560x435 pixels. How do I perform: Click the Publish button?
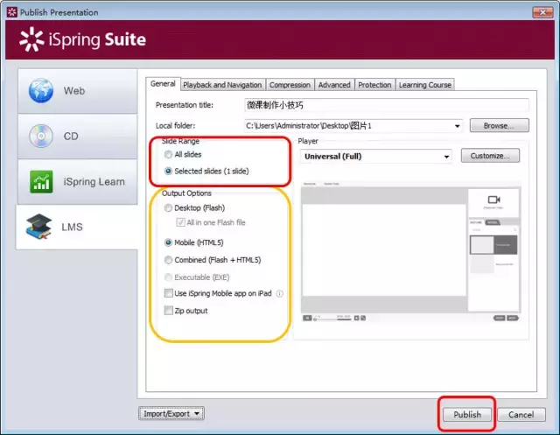tap(467, 415)
